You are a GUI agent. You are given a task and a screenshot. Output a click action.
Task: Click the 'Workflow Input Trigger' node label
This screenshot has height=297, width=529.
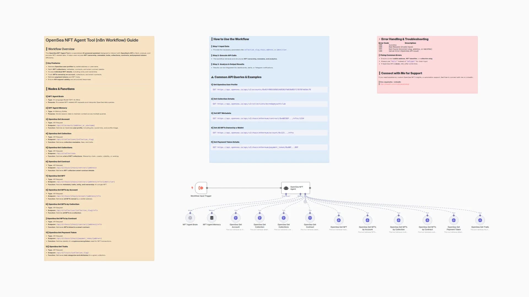201,196
